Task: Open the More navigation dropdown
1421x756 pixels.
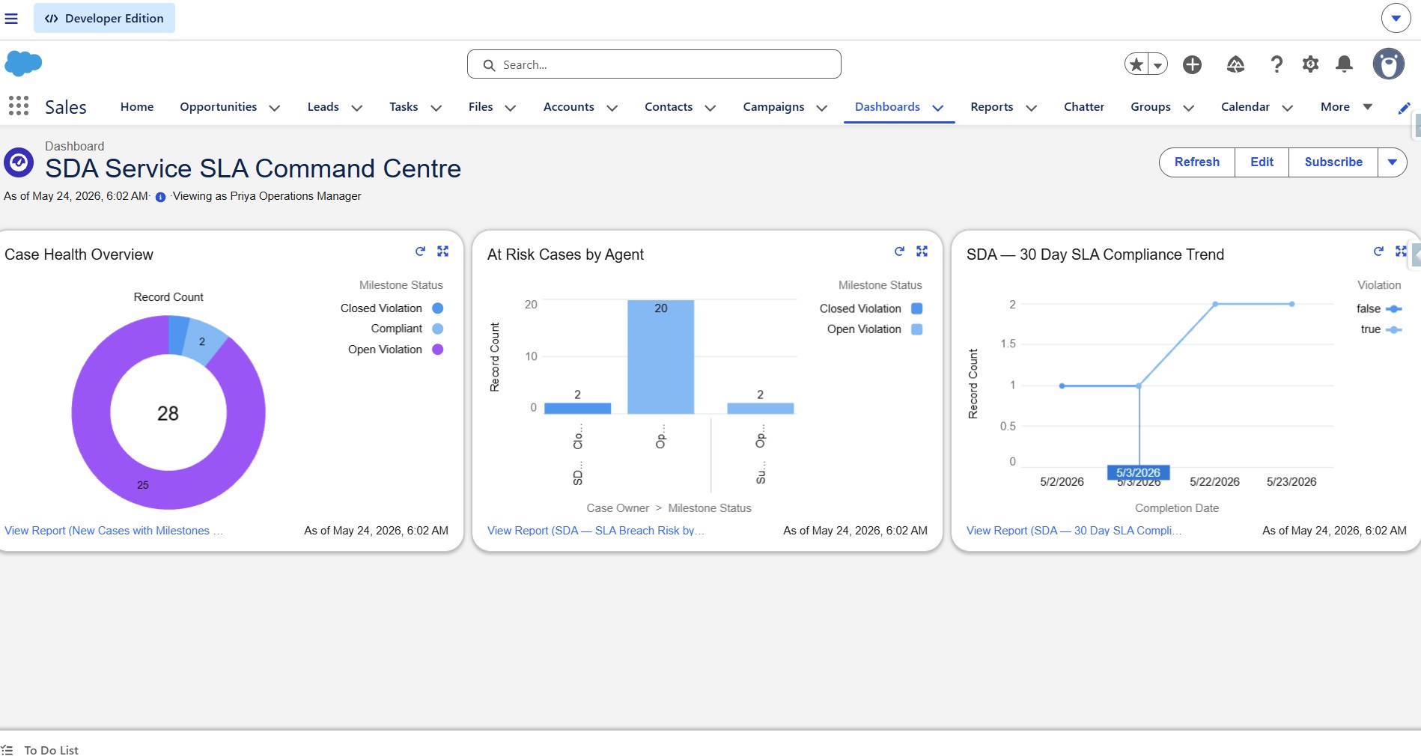Action: click(x=1346, y=107)
